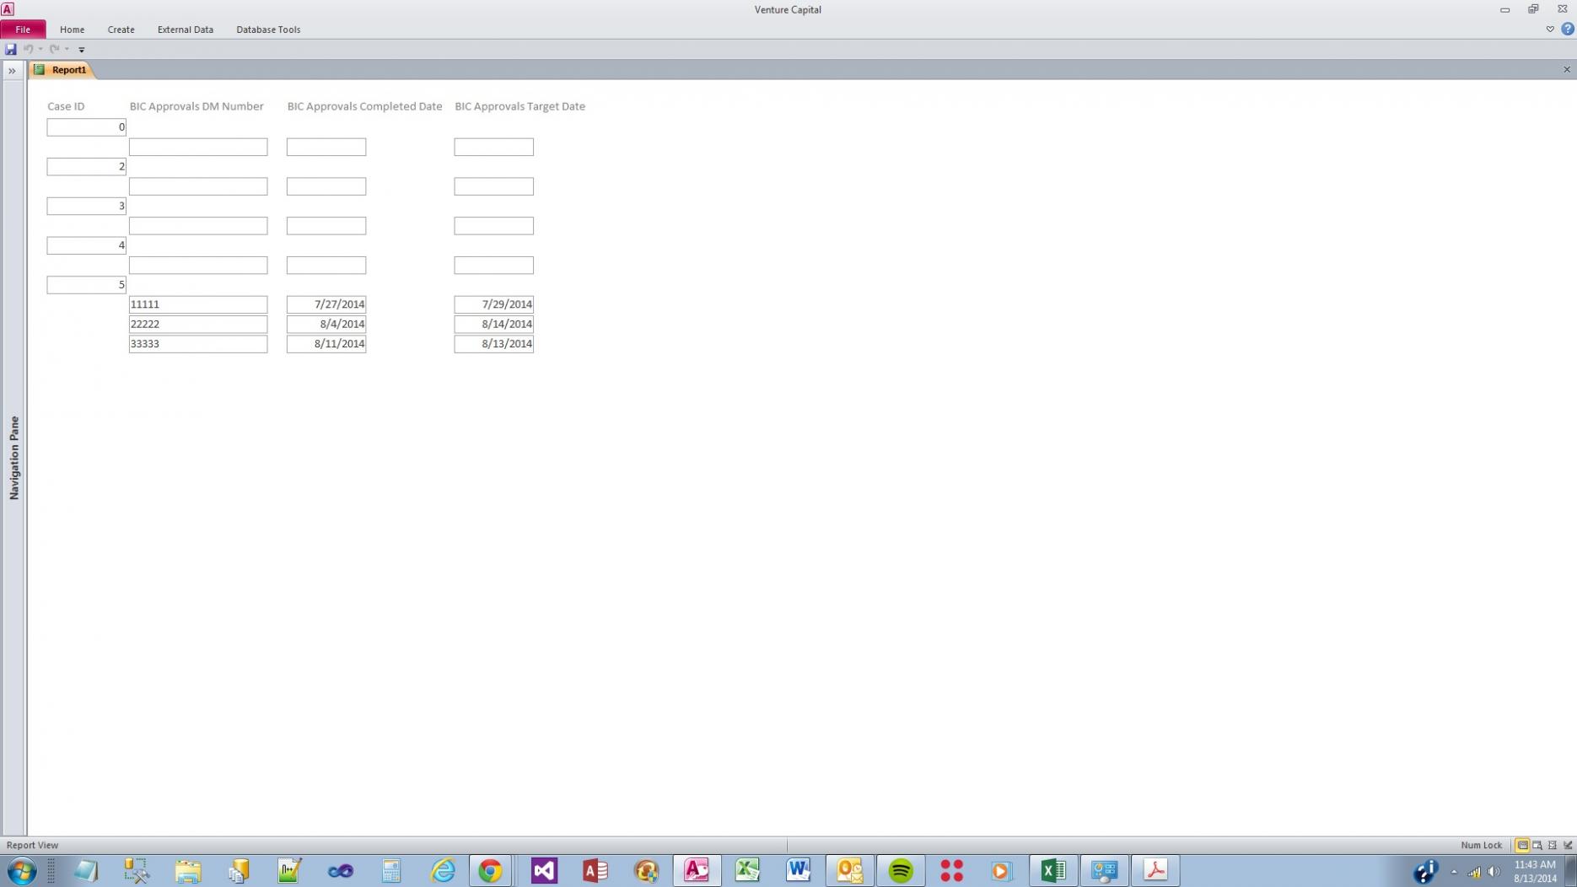
Task: Open Adobe Reader from the taskbar
Action: click(x=1155, y=870)
